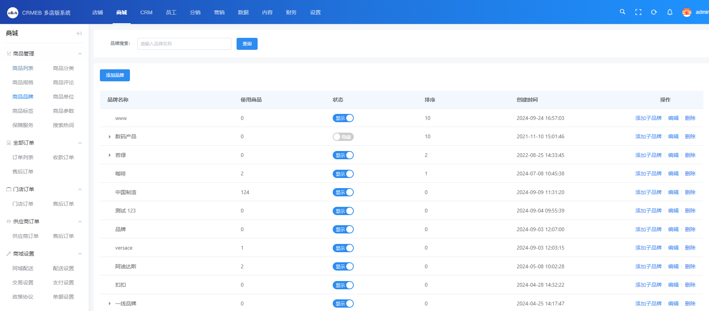The image size is (709, 311).
Task: Collapse the 全部订单 sidebar section
Action: (x=80, y=143)
